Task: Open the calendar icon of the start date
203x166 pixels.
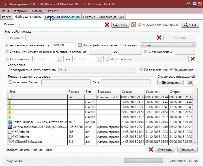Action: (60, 59)
